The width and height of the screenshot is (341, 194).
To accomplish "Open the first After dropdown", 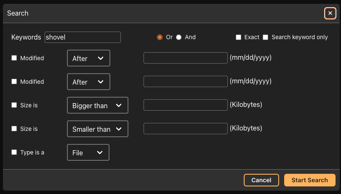I will [88, 58].
